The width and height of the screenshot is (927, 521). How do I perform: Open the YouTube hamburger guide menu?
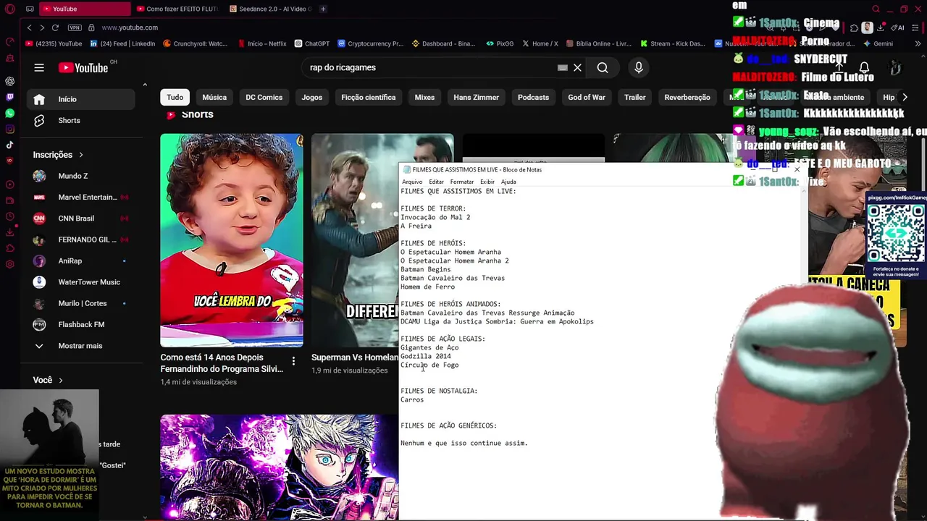pos(39,67)
